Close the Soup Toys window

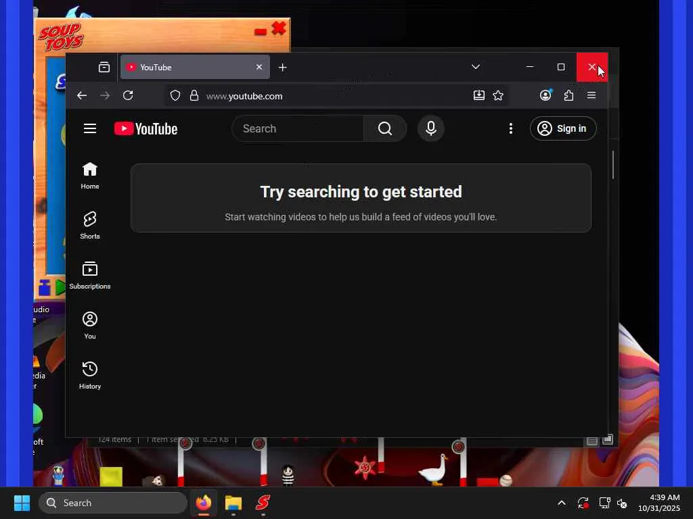coord(279,28)
